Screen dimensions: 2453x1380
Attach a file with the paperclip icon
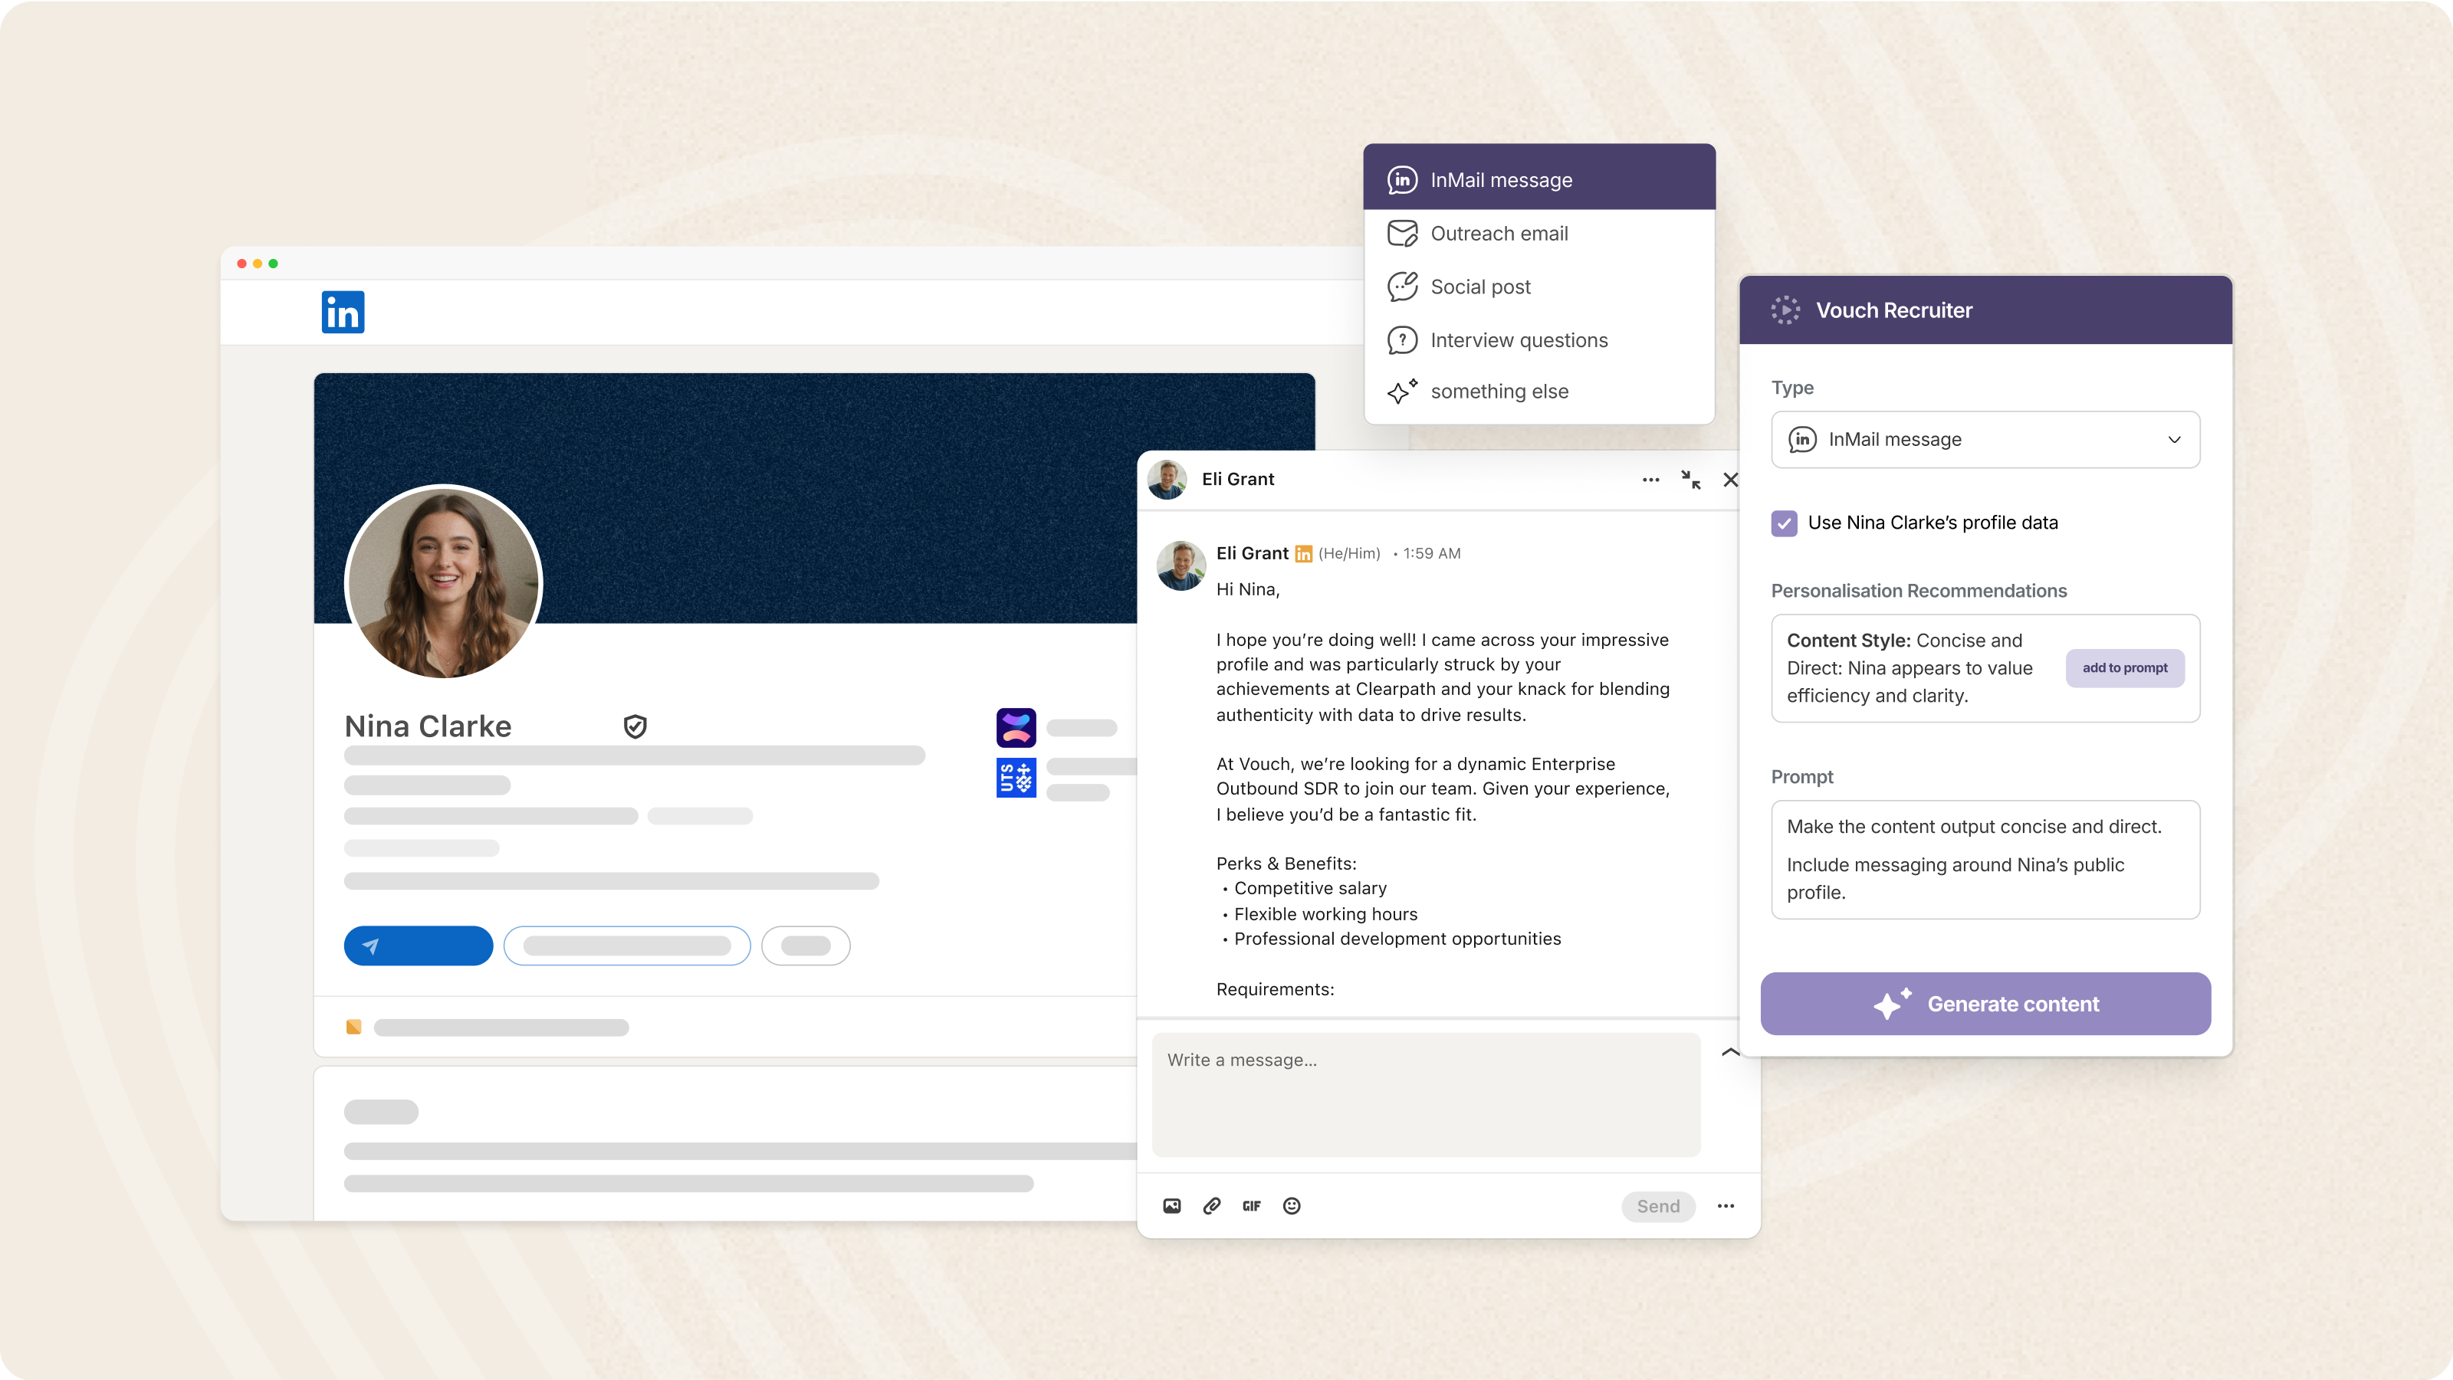tap(1211, 1206)
